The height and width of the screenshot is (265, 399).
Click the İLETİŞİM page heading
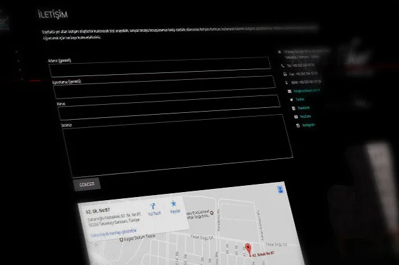(53, 14)
